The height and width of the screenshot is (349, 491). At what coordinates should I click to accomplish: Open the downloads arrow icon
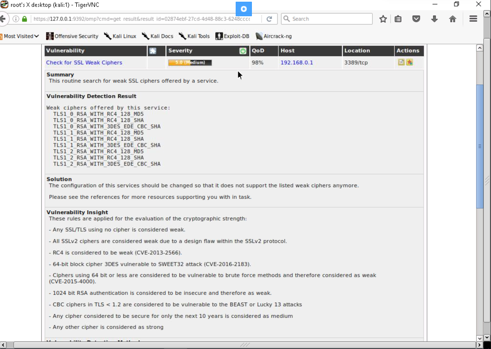click(x=434, y=19)
